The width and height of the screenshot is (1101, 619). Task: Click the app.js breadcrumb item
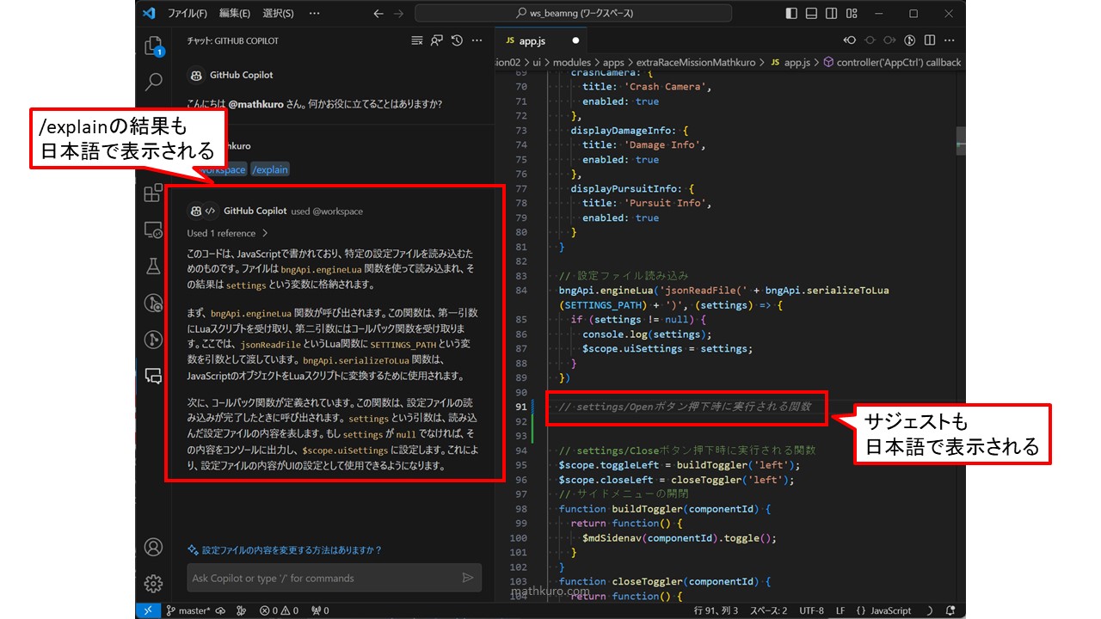790,62
